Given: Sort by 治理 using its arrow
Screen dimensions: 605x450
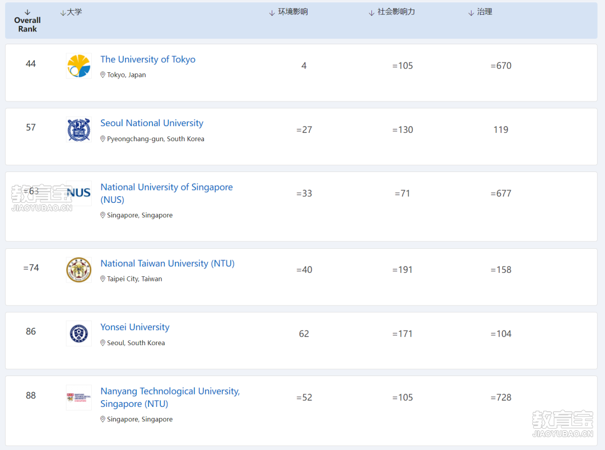Looking at the screenshot, I should click(x=471, y=13).
